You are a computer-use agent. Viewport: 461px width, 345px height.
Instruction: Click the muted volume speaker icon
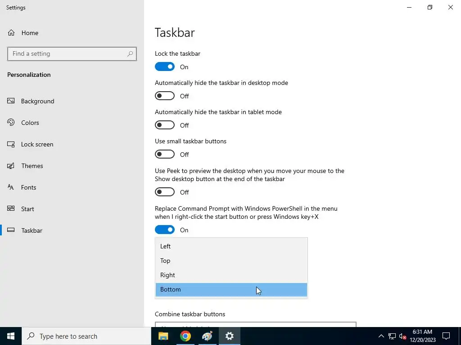click(402, 336)
